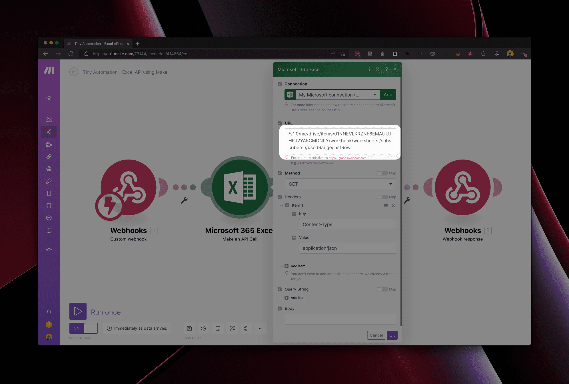Collapse Method section checkbox
The width and height of the screenshot is (569, 384).
(x=280, y=173)
